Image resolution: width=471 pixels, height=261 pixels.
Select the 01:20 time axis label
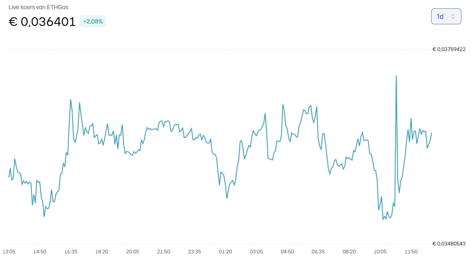click(225, 252)
